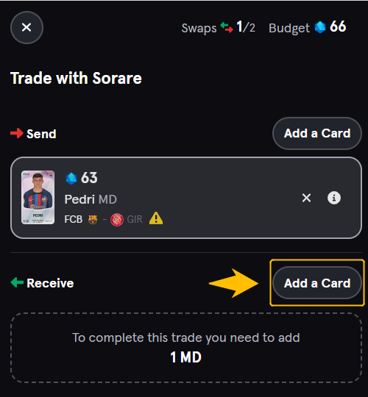The height and width of the screenshot is (397, 368).
Task: Click the Budget 66 value
Action: [x=338, y=27]
